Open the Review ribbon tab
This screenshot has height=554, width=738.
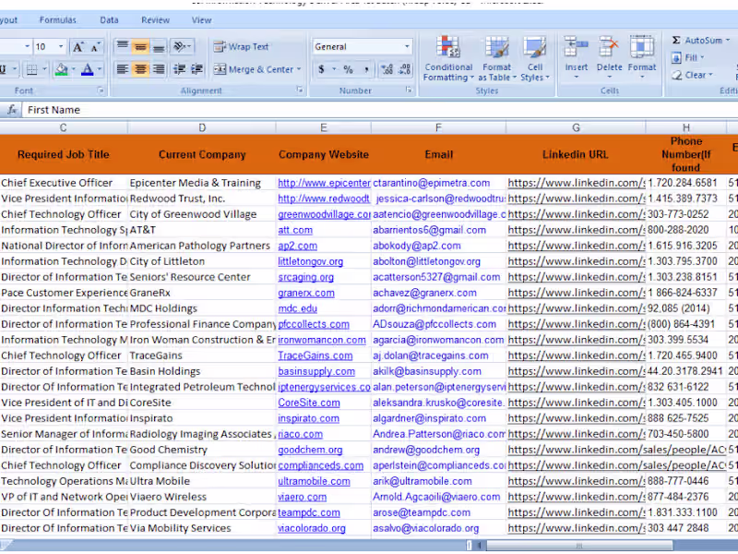[155, 20]
